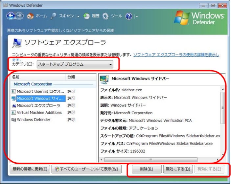Viewport: 231px width, 184px height.
Task: Start a scan via スキャン magnifier icon
Action: tap(54, 16)
